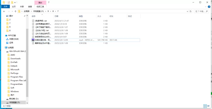Click the chevron between 9 and 8 in breadcrumb
212x109 pixels.
[51, 11]
